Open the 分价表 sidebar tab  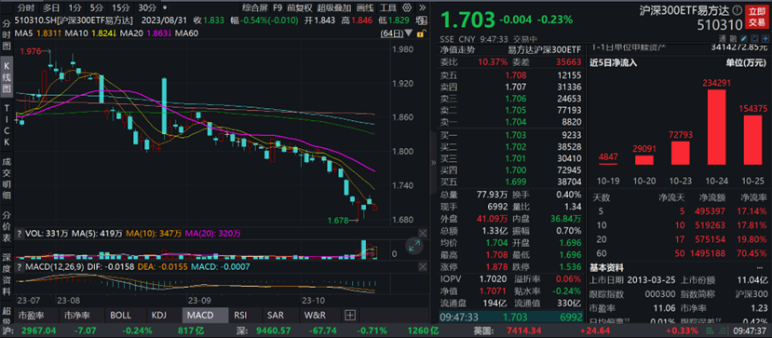(7, 228)
